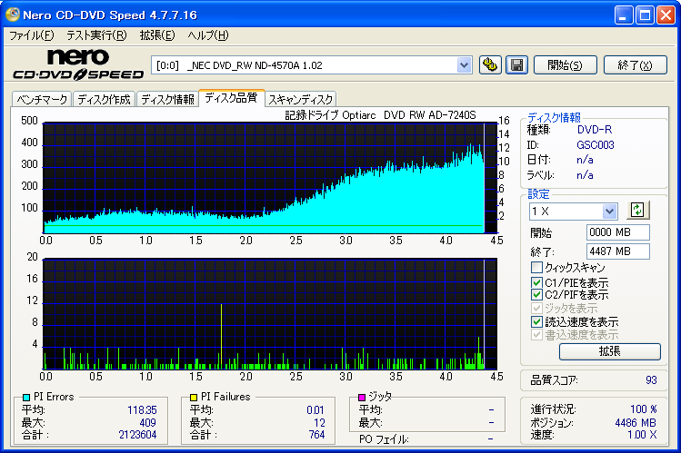Image resolution: width=681 pixels, height=453 pixels.
Task: Click the disc ID value GSC003
Action: 596,144
